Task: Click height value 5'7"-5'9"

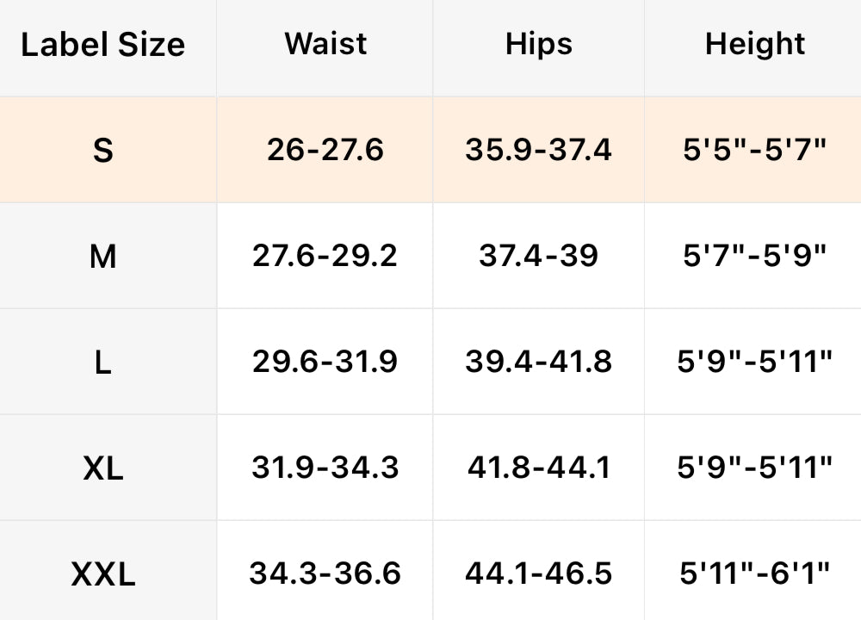Action: 755,256
